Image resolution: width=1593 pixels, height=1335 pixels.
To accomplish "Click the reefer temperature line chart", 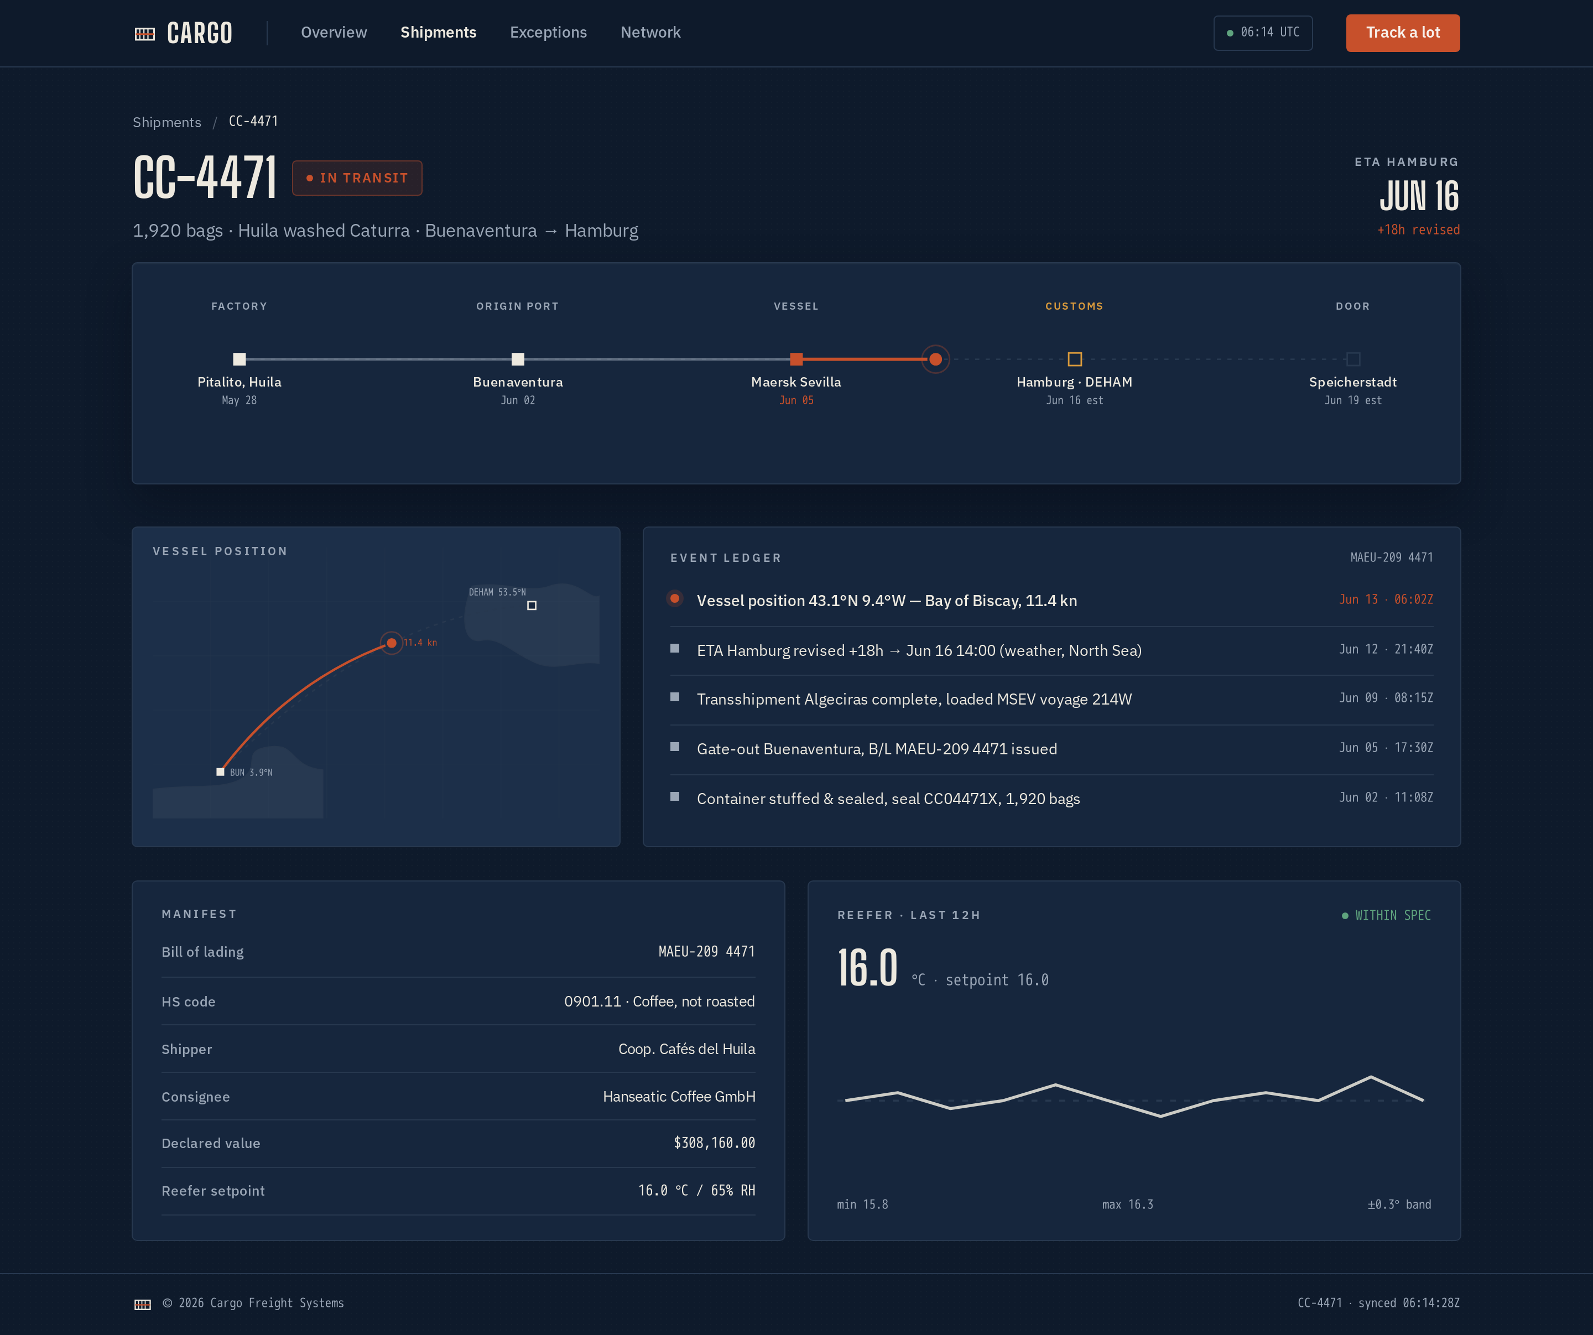I will tap(1134, 1097).
